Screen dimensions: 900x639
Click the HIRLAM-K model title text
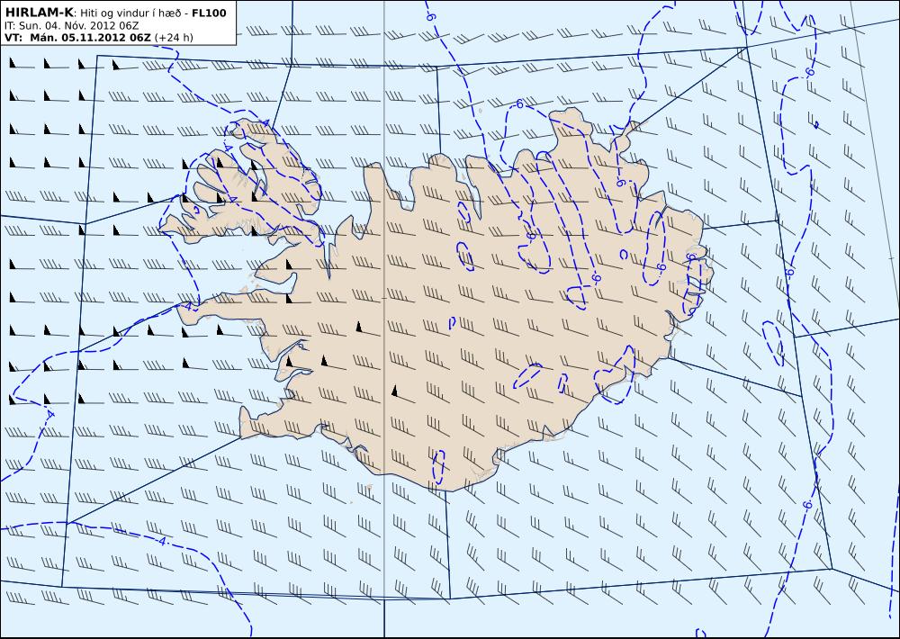39,13
